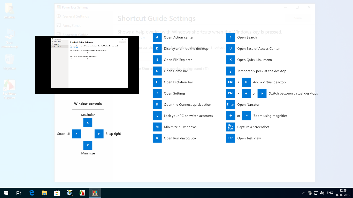Image resolution: width=353 pixels, height=198 pixels.
Task: Click right arrow tile for Switch between virtual desktops
Action: (262, 93)
